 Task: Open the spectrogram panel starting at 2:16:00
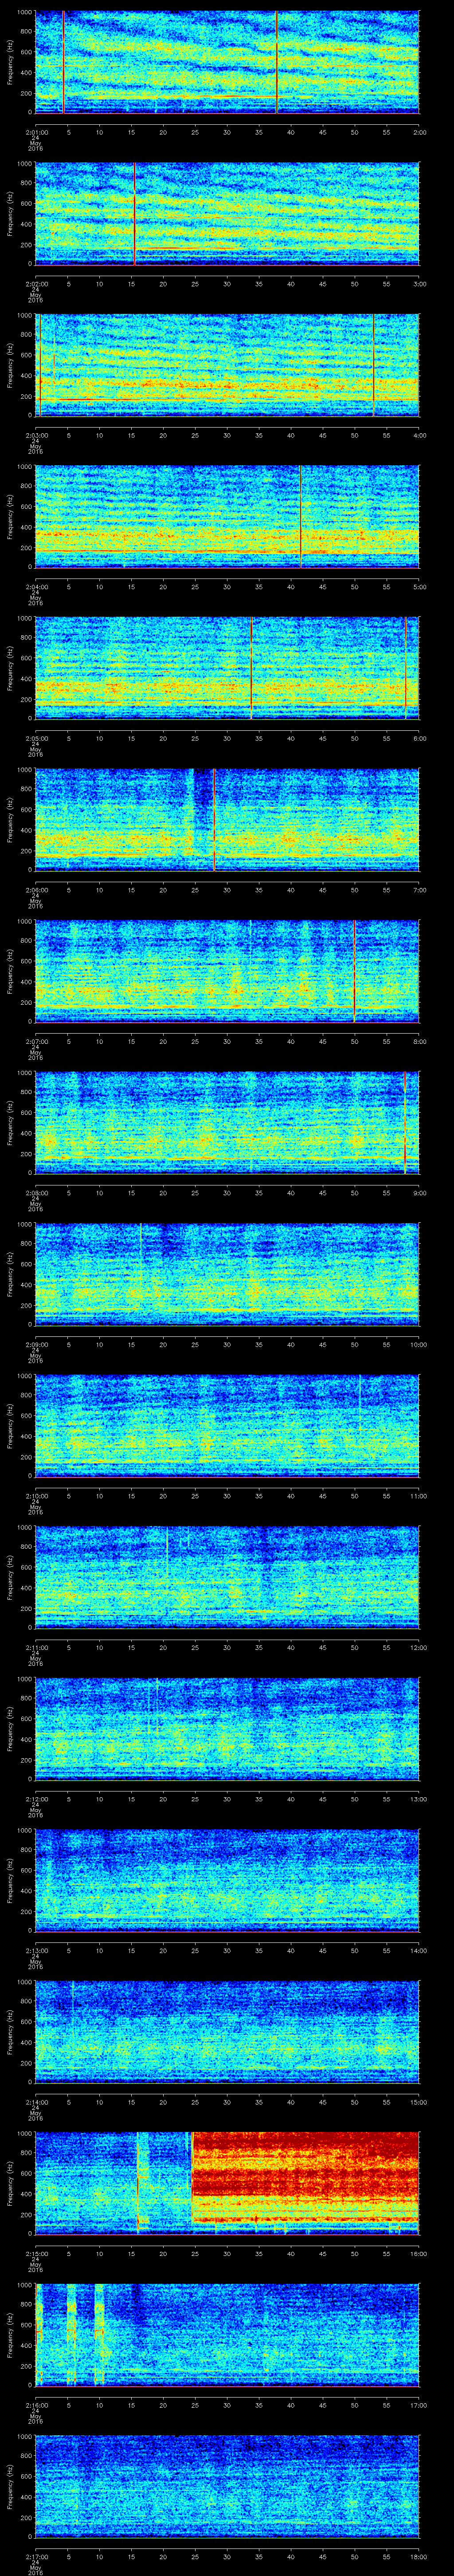coord(227,2335)
